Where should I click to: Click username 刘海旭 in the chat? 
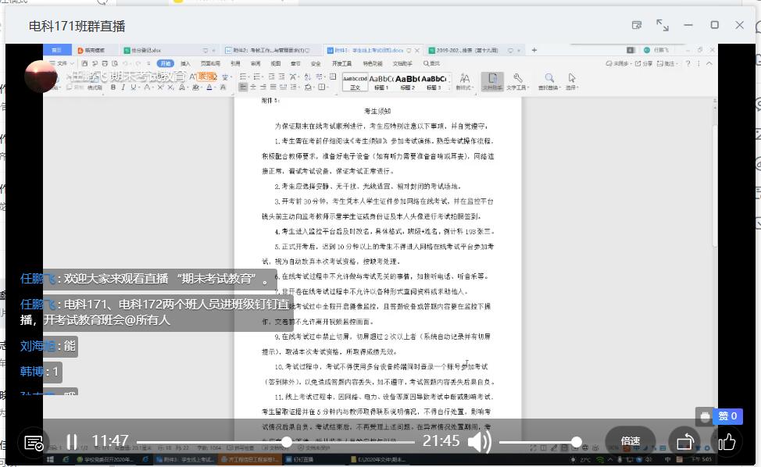(37, 347)
